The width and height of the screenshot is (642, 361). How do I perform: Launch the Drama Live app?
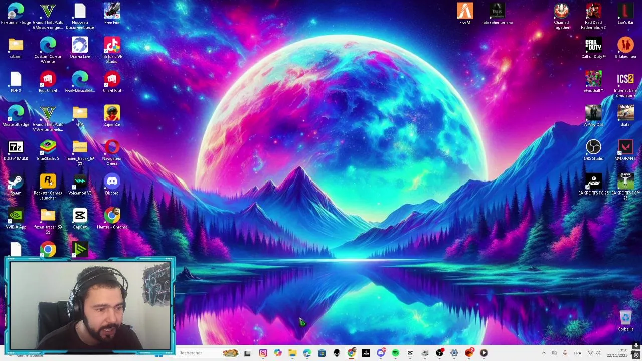(80, 48)
